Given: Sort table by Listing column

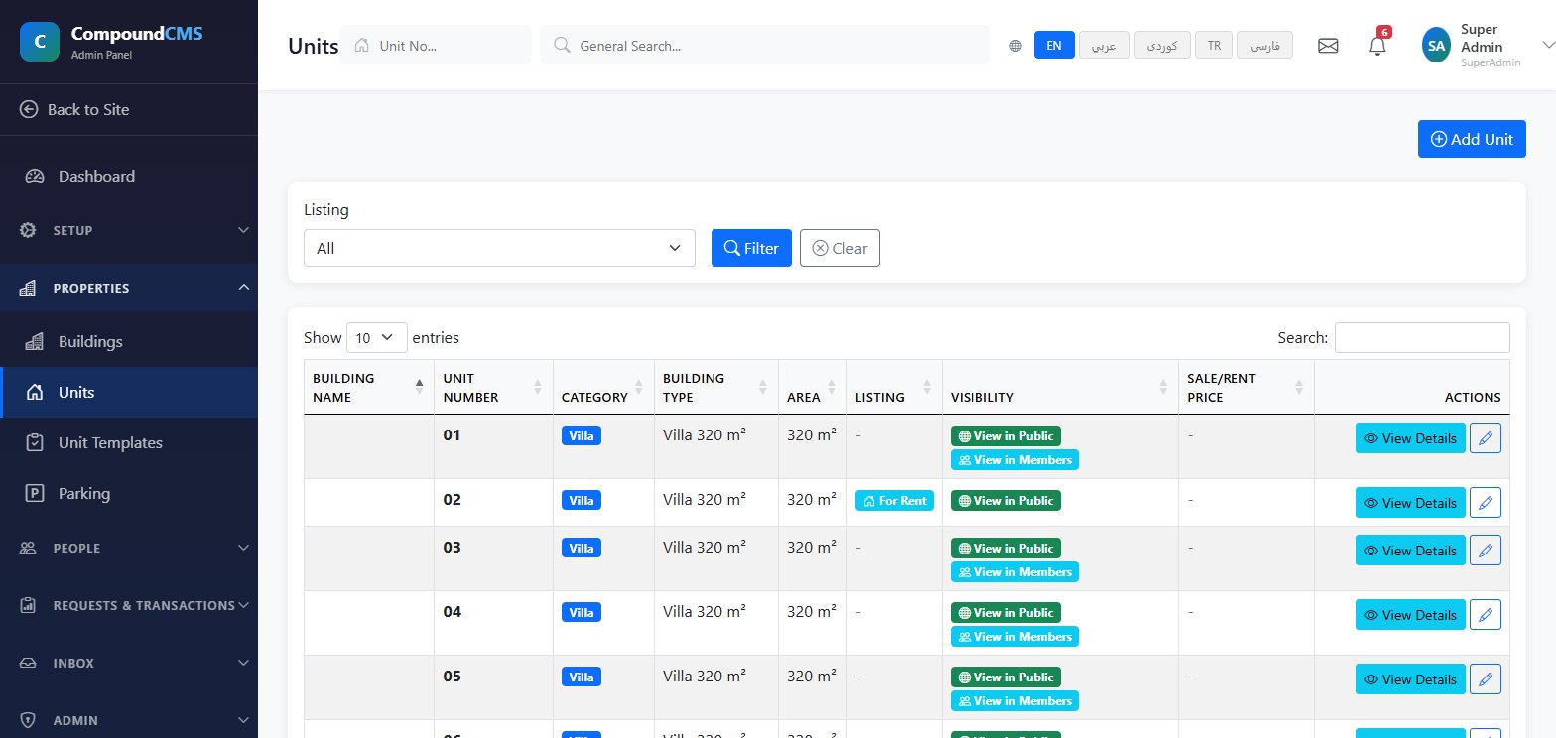Looking at the screenshot, I should (894, 387).
